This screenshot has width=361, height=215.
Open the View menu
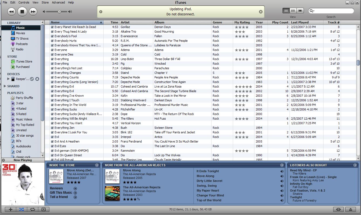click(x=35, y=2)
